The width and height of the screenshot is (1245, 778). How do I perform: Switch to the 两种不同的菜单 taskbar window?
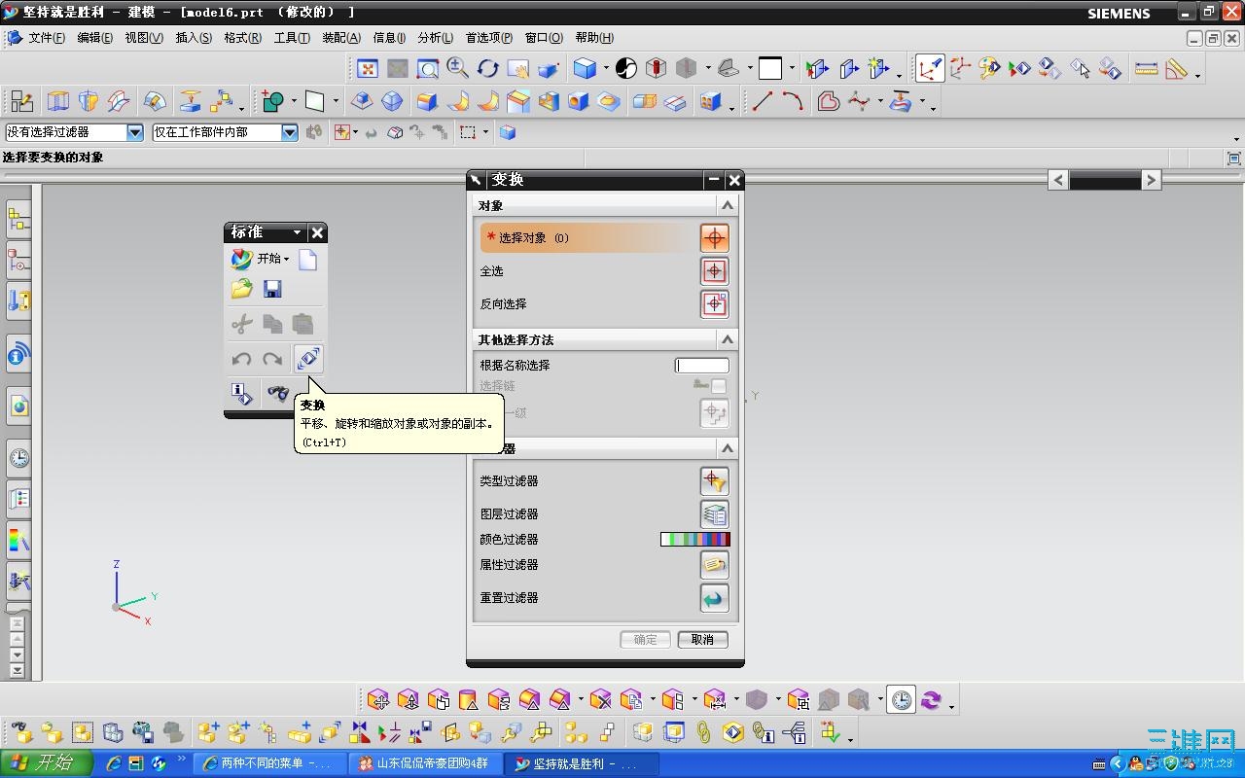pyautogui.click(x=270, y=763)
